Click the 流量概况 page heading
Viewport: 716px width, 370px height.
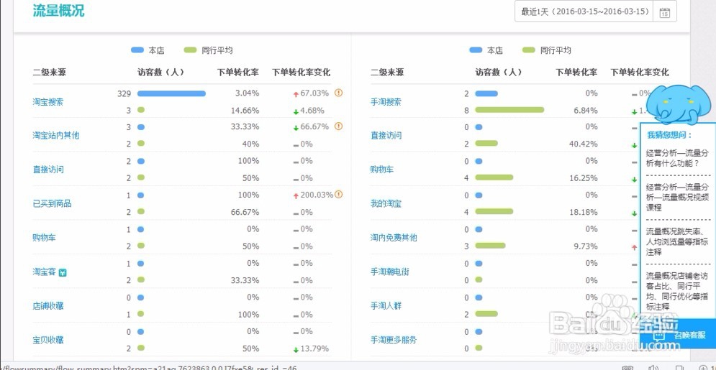[58, 11]
